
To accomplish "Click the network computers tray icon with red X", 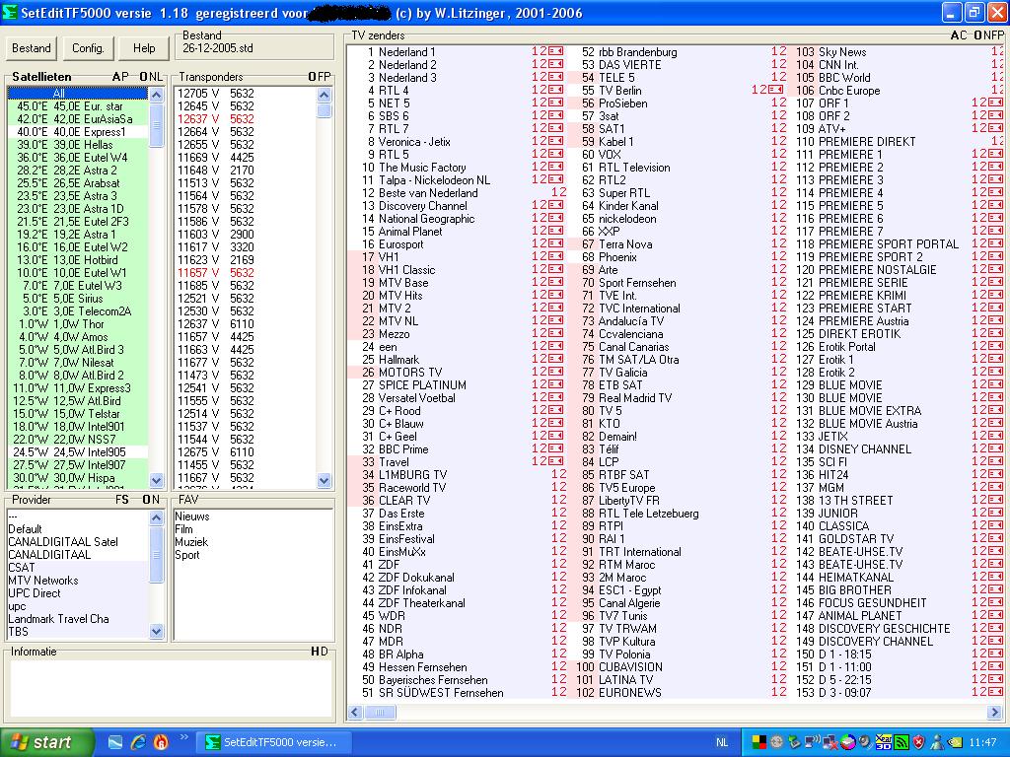I will (830, 742).
